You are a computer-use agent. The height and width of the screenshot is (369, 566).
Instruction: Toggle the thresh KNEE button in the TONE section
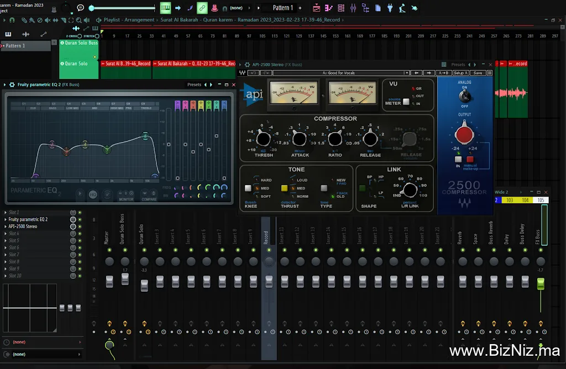pyautogui.click(x=248, y=188)
